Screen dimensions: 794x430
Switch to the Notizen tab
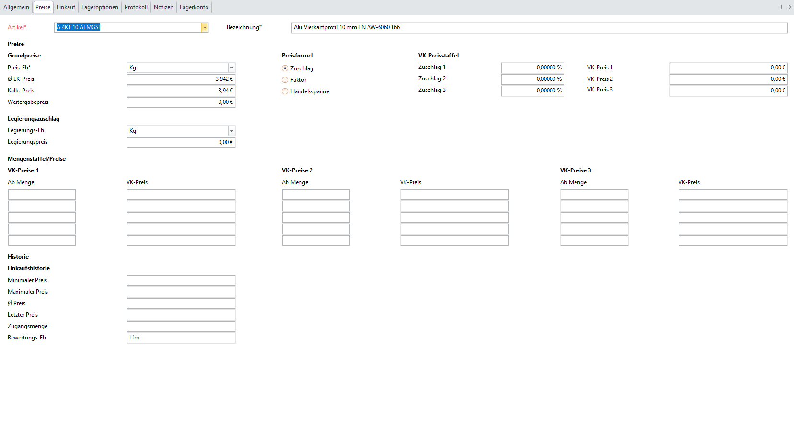point(163,7)
